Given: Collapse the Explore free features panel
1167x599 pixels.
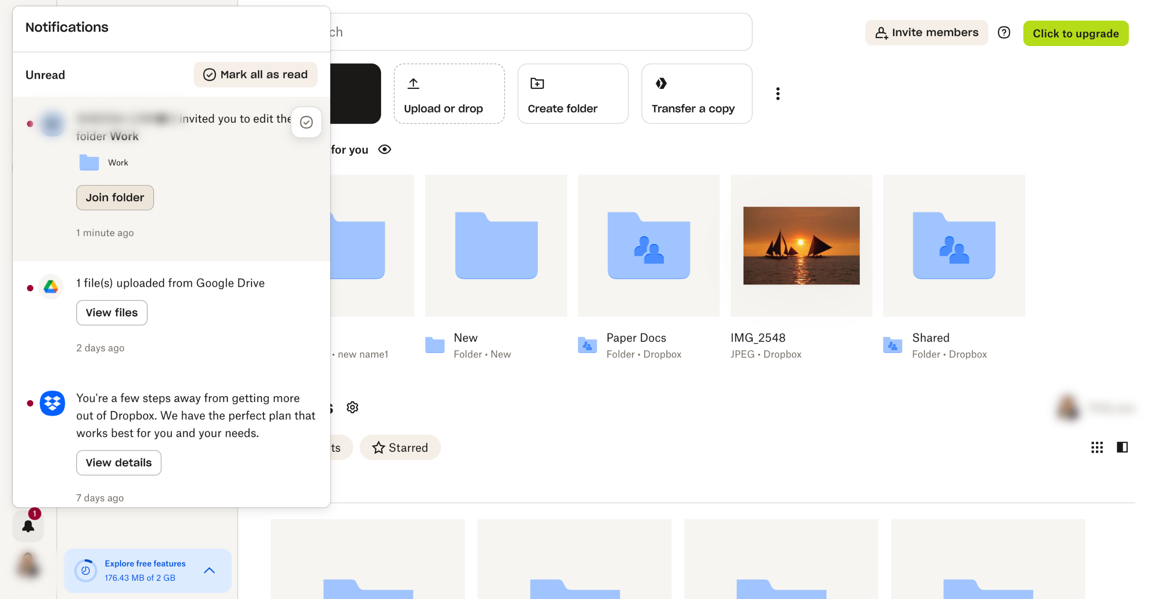Looking at the screenshot, I should click(x=209, y=570).
